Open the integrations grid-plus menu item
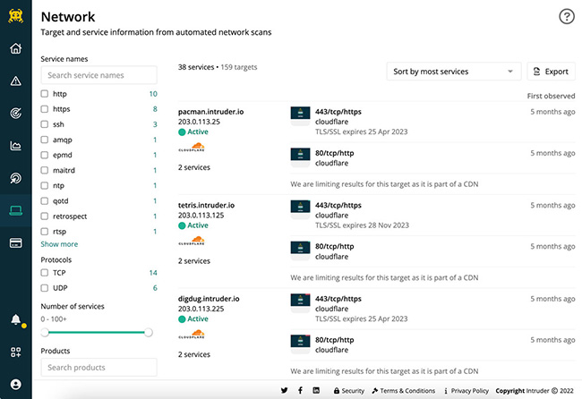The height and width of the screenshot is (399, 582). click(15, 352)
